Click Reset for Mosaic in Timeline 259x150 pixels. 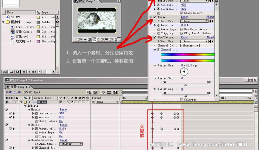pyautogui.click(x=64, y=109)
